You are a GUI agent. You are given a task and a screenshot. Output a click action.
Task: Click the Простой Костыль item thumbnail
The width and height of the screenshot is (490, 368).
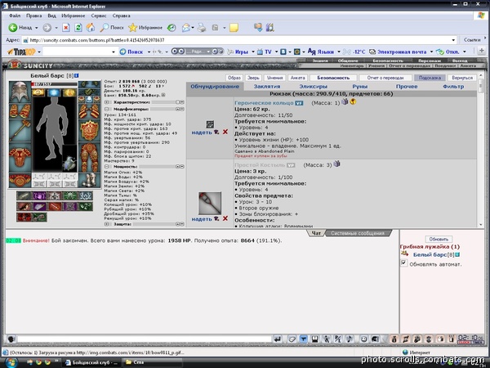coord(210,203)
